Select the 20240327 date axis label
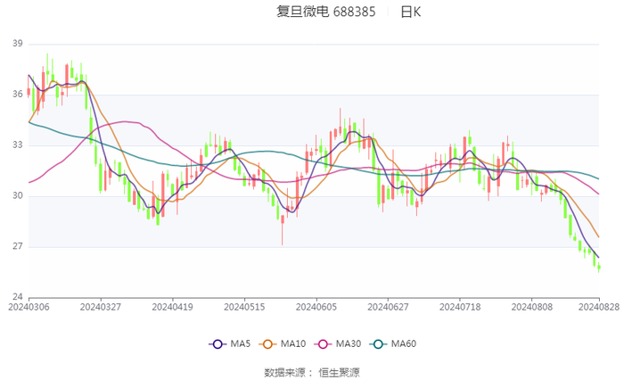 (101, 307)
